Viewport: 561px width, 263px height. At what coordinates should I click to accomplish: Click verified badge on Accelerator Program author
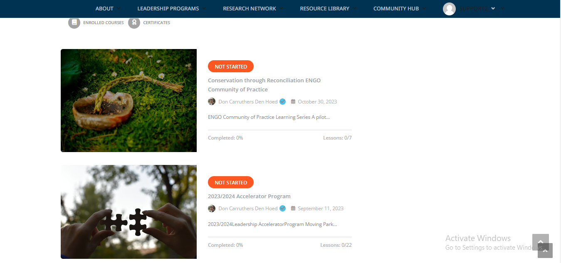(282, 209)
